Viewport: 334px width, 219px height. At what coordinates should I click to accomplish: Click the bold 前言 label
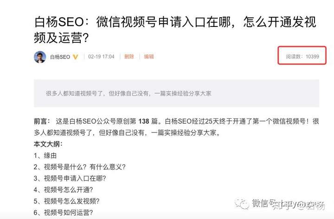[42, 121]
